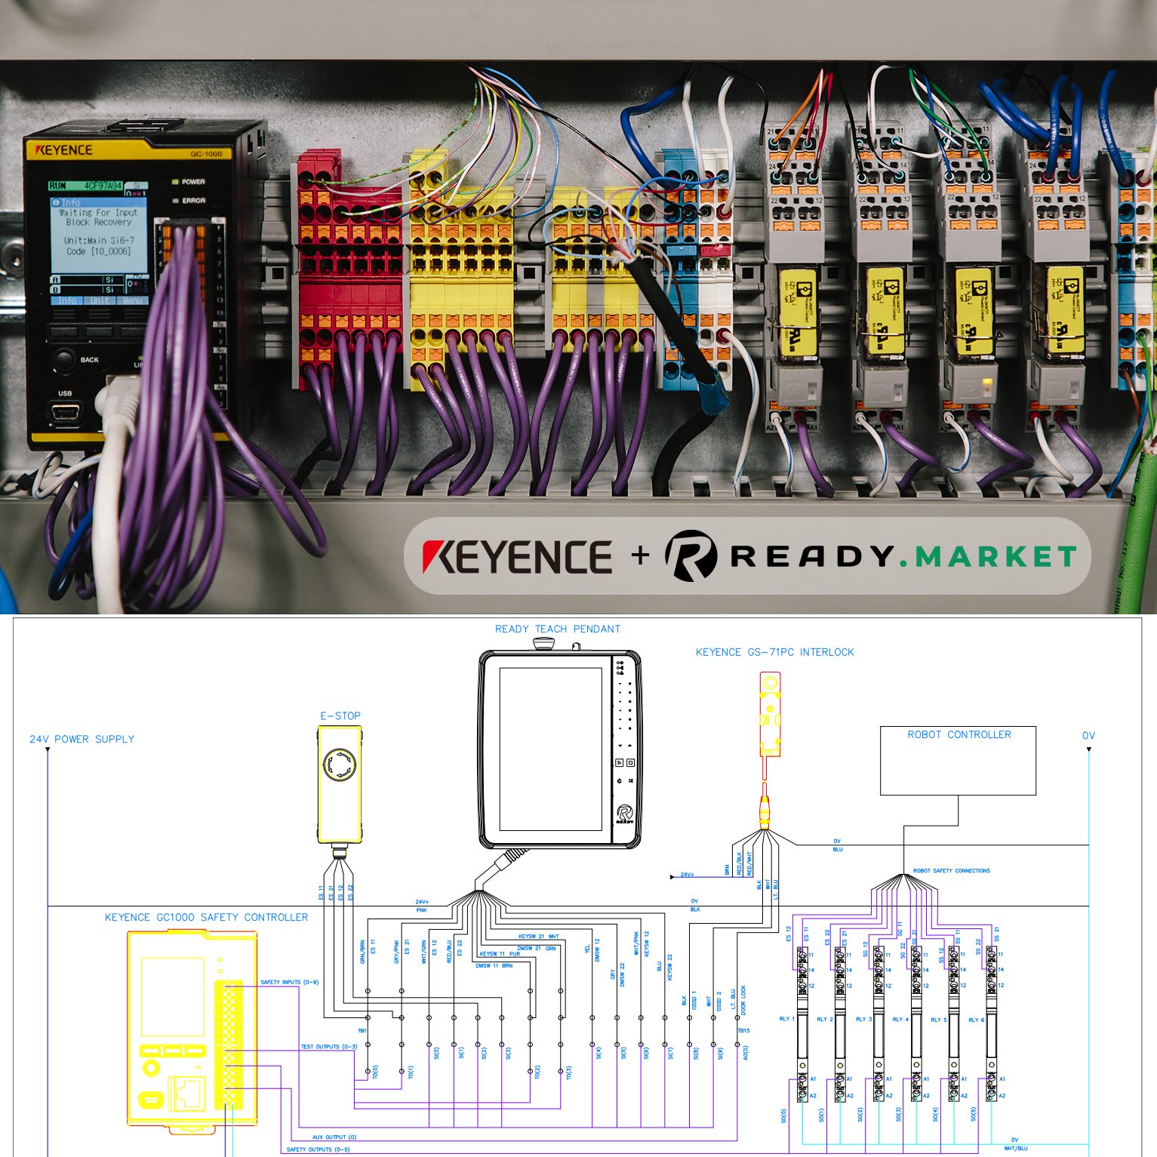Click the 'READY TEACH PENDANT' label

pyautogui.click(x=558, y=629)
